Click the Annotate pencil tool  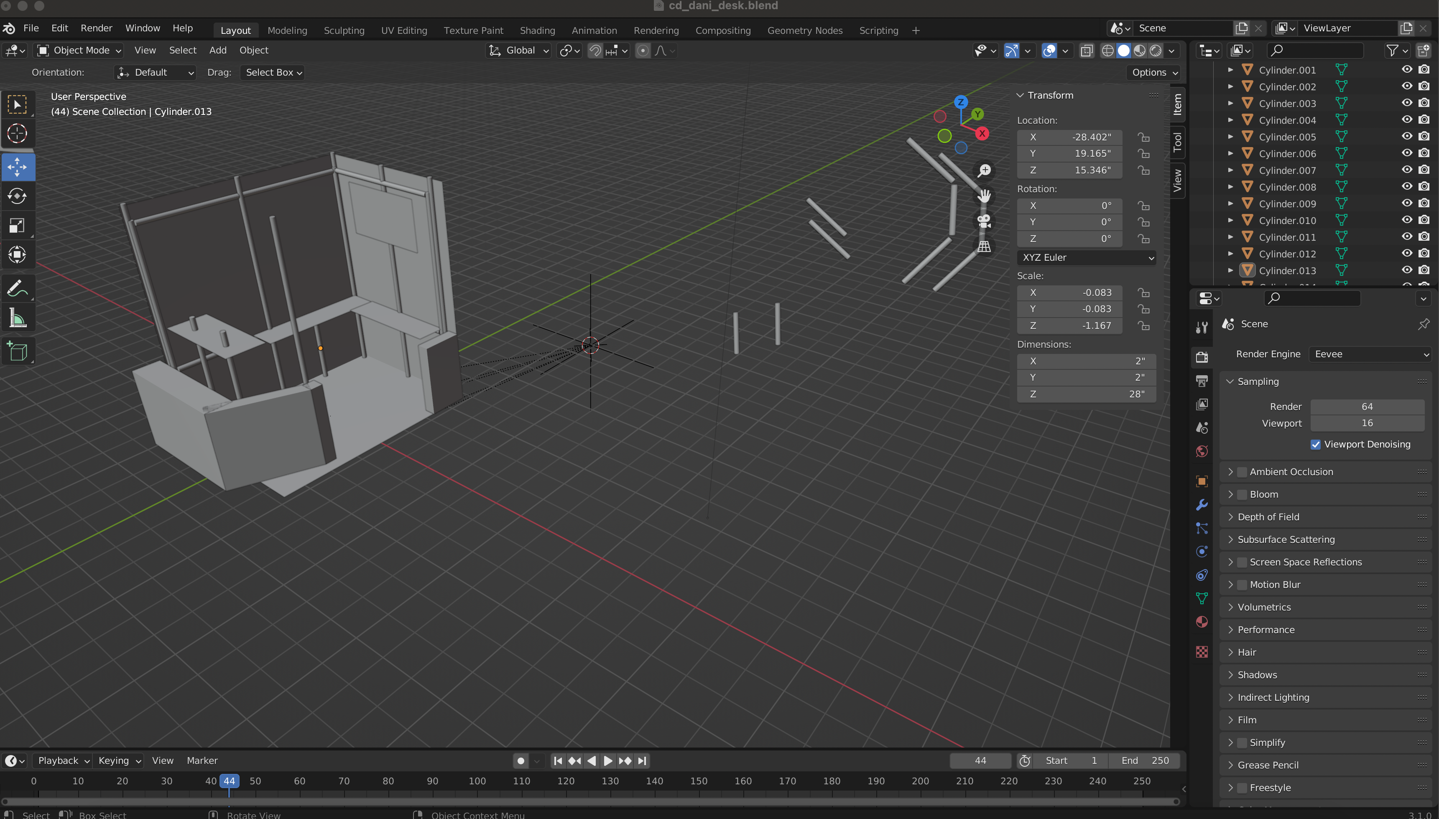pos(17,289)
